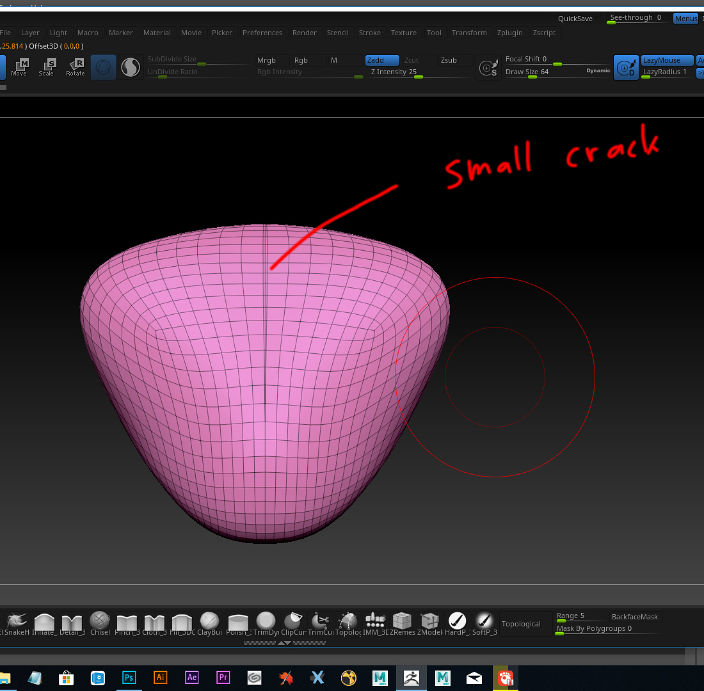
Task: Open the Light menu
Action: click(58, 33)
